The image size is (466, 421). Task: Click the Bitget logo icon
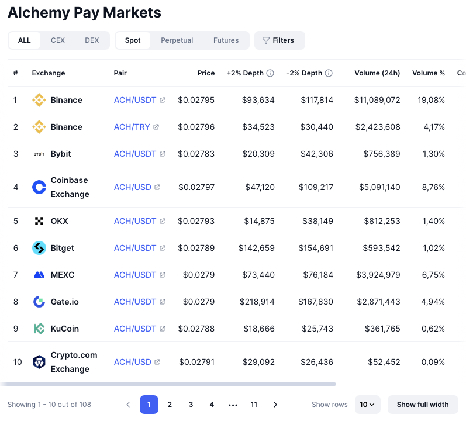(39, 248)
